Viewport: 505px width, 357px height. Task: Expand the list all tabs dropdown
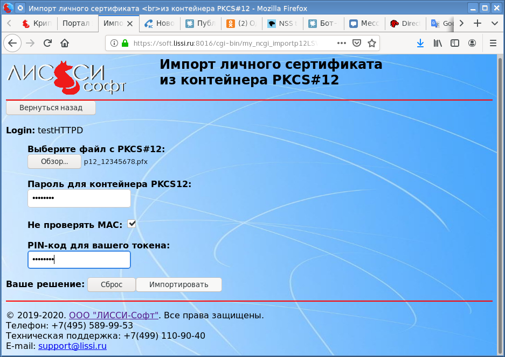point(494,24)
